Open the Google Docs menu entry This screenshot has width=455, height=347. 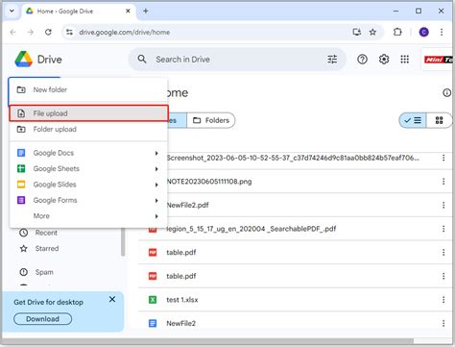(88, 153)
